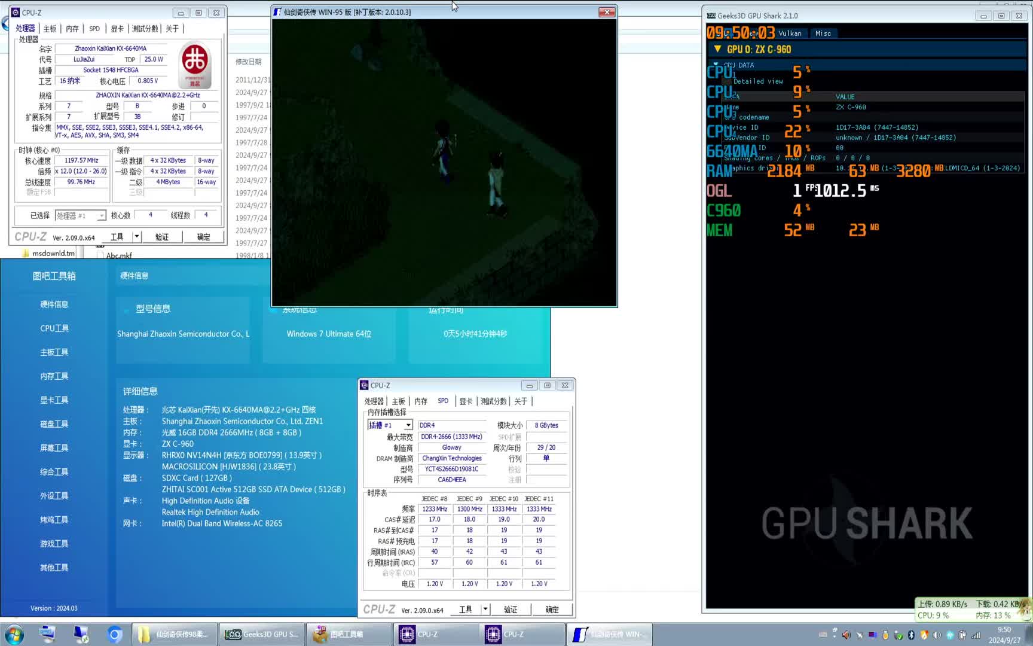Collapse the GPU 0: ZX C-960 section

[717, 49]
